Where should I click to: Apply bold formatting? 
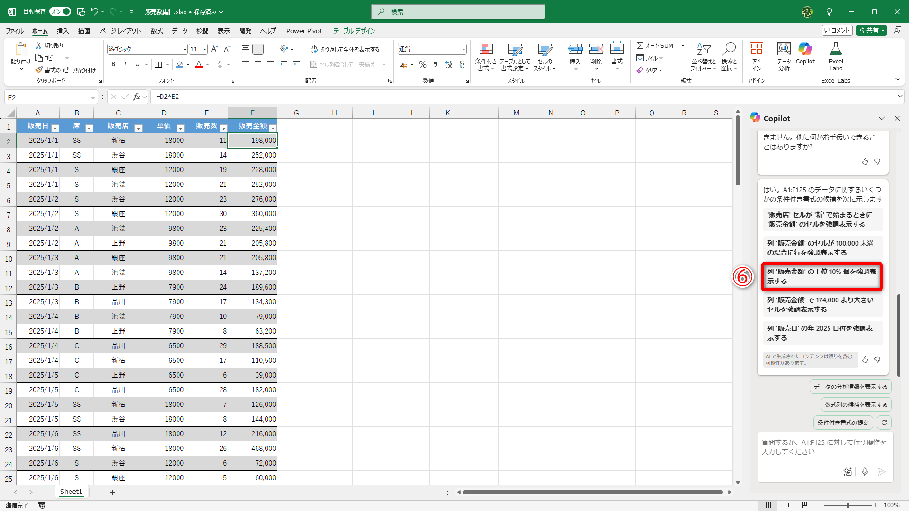click(113, 64)
